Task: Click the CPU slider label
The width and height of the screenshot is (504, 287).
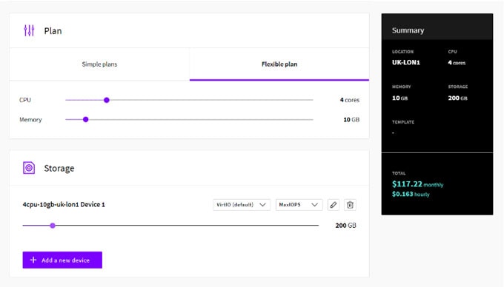Action: [x=25, y=100]
